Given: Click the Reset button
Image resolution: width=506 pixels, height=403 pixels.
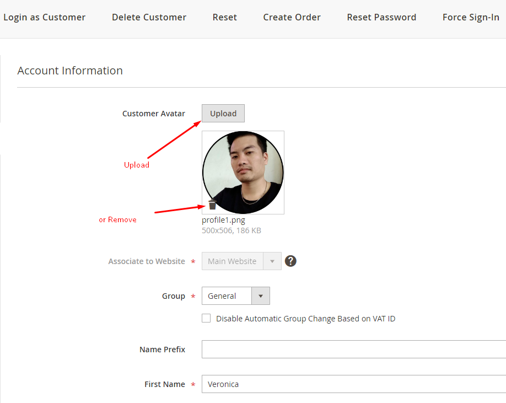Looking at the screenshot, I should click(224, 17).
